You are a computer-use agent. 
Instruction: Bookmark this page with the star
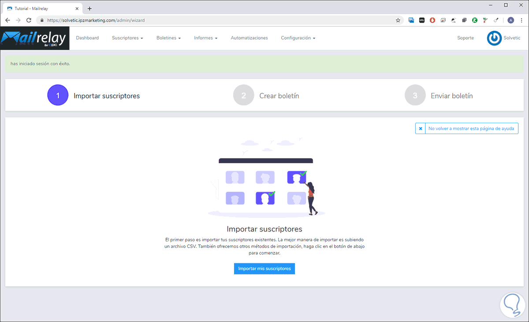click(398, 20)
